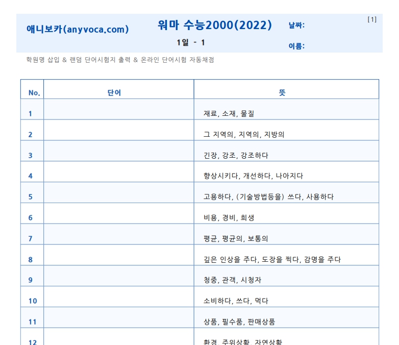
Task: Click the meaning '재료, 소재, 물질'
Action: [x=229, y=114]
